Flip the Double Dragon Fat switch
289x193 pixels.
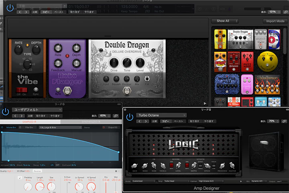coord(147,79)
